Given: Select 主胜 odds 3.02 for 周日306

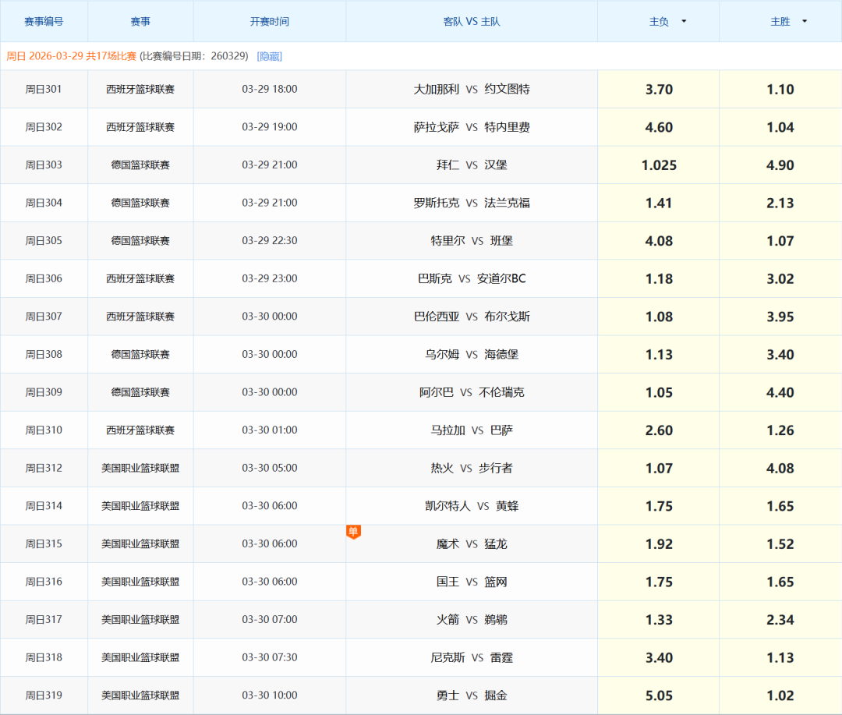Looking at the screenshot, I should 780,279.
